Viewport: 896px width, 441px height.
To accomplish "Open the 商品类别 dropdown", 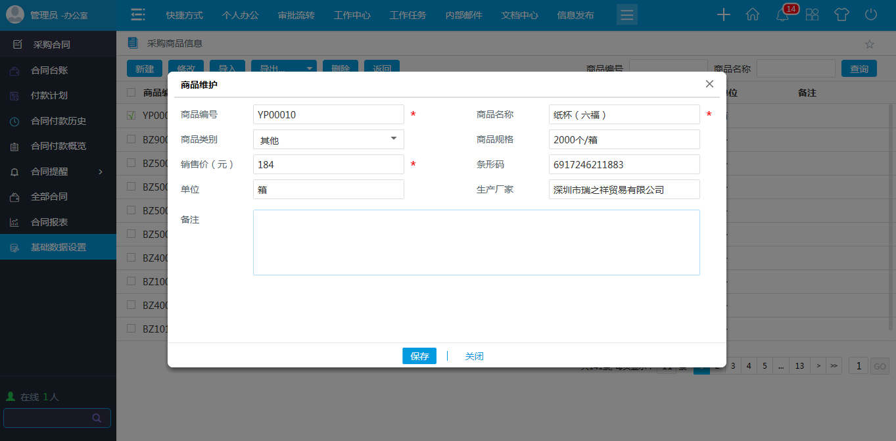I will (x=328, y=139).
